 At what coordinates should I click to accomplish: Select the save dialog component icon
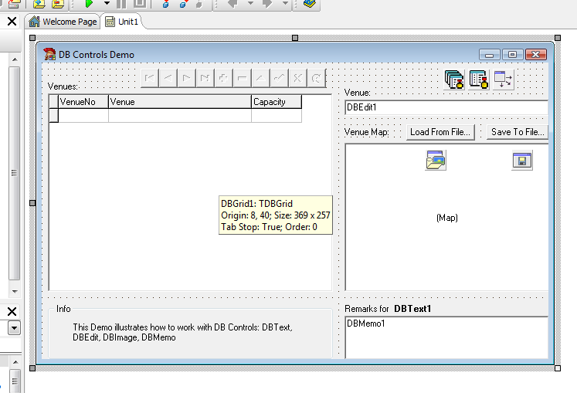tap(522, 160)
